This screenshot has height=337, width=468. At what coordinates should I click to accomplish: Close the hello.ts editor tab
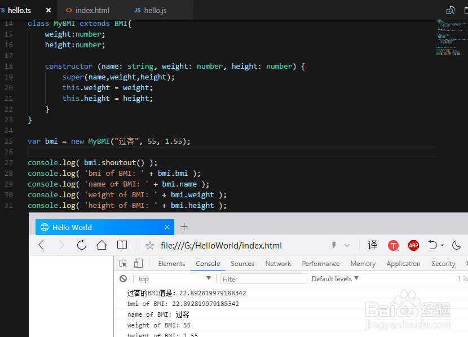pyautogui.click(x=48, y=10)
